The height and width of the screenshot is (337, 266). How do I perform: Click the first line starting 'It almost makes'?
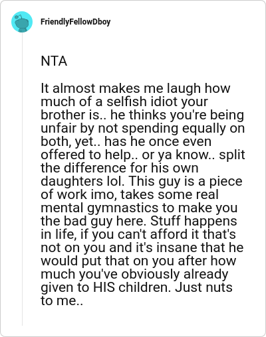click(136, 88)
